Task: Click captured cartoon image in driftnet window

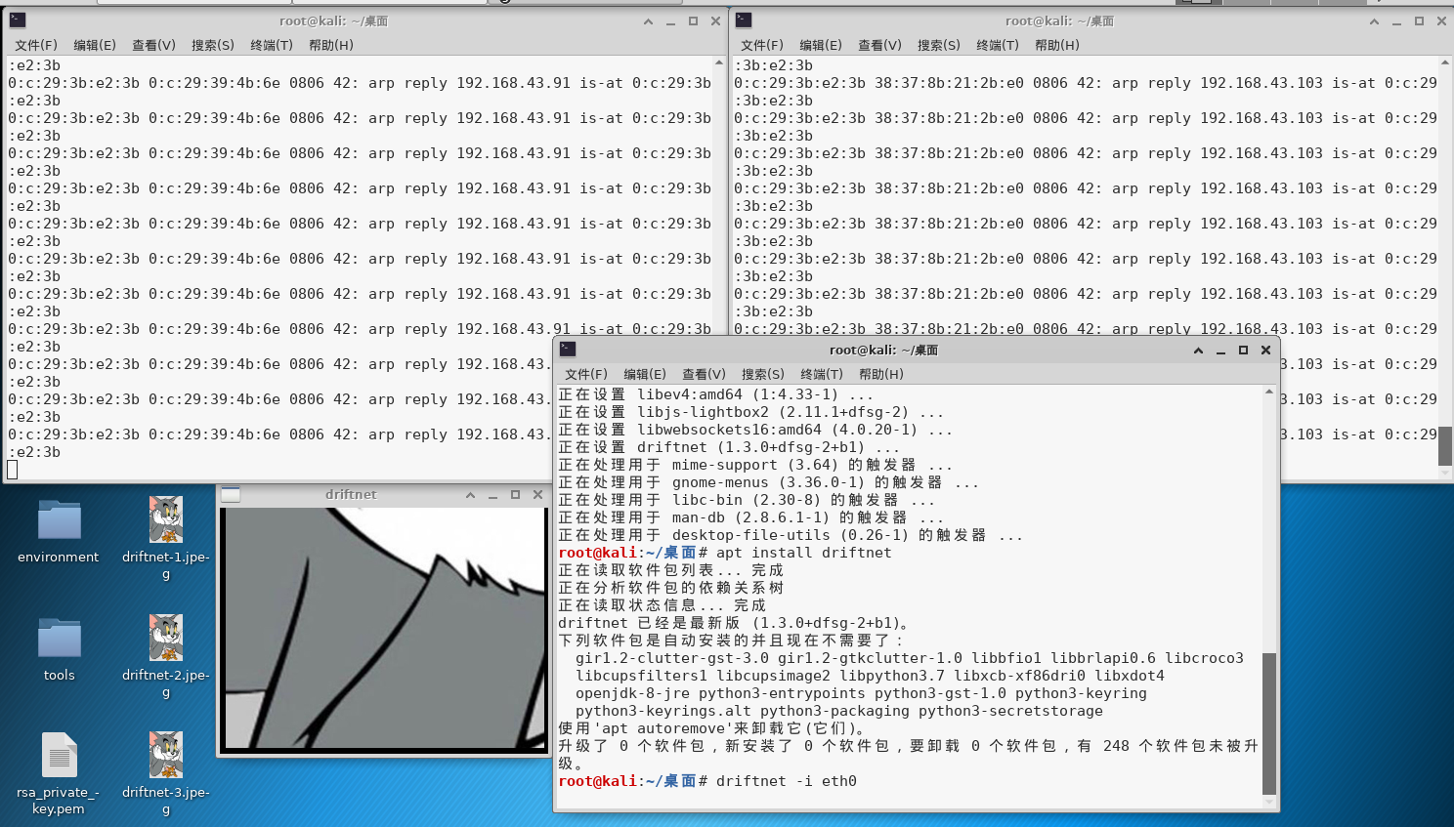Action: tap(385, 629)
